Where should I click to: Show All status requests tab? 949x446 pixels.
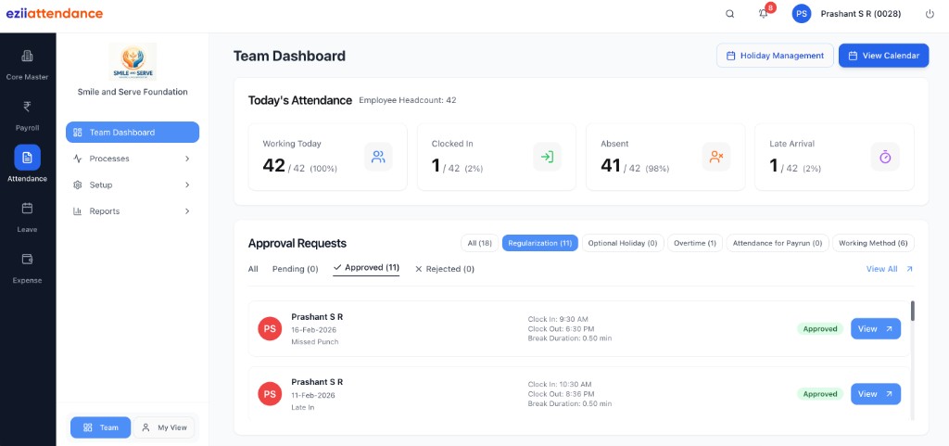pyautogui.click(x=253, y=269)
